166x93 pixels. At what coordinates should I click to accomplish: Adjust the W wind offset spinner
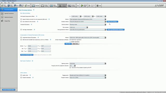[101, 16]
